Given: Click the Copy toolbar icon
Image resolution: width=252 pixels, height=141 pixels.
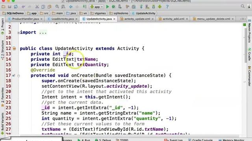Looking at the screenshot, I should [x=43, y=7].
